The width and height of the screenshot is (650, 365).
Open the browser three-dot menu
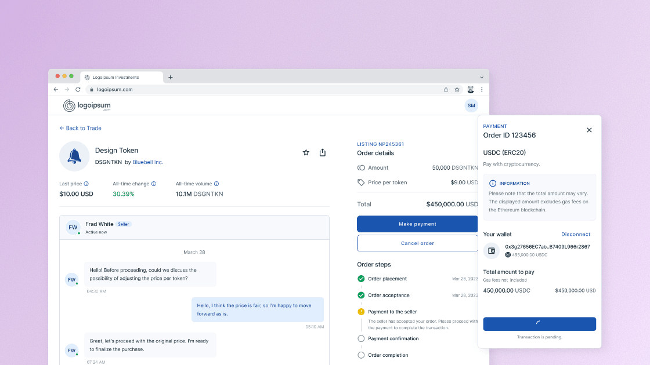482,89
